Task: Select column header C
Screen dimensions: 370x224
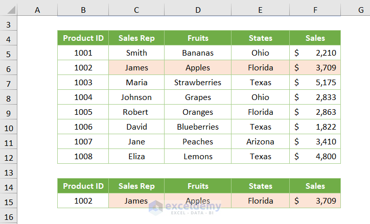Action: pyautogui.click(x=136, y=9)
